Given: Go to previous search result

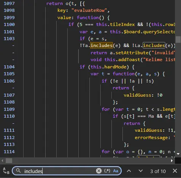Looking at the screenshot, I should point(129,171).
